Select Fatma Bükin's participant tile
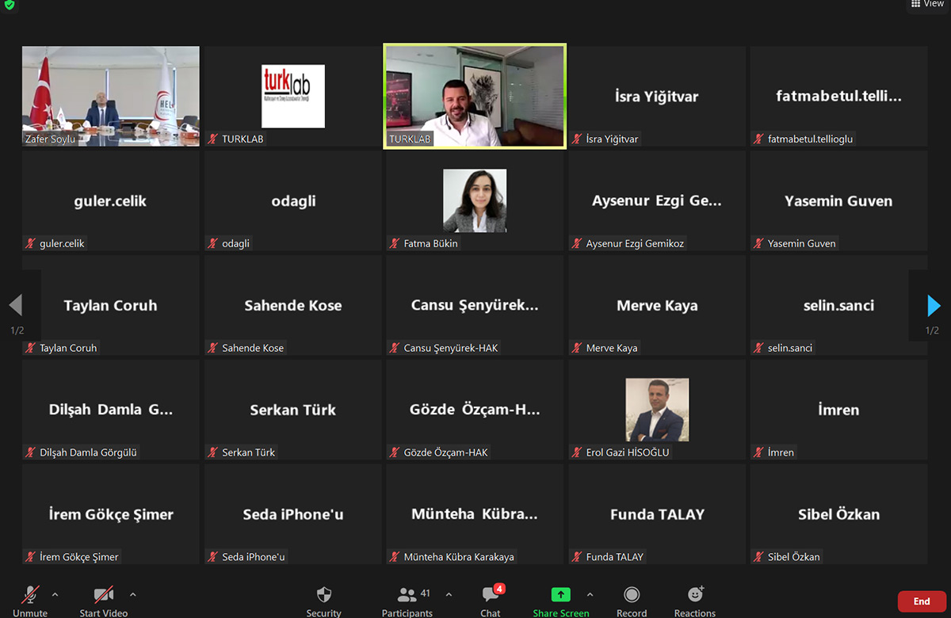This screenshot has height=618, width=951. (x=474, y=200)
